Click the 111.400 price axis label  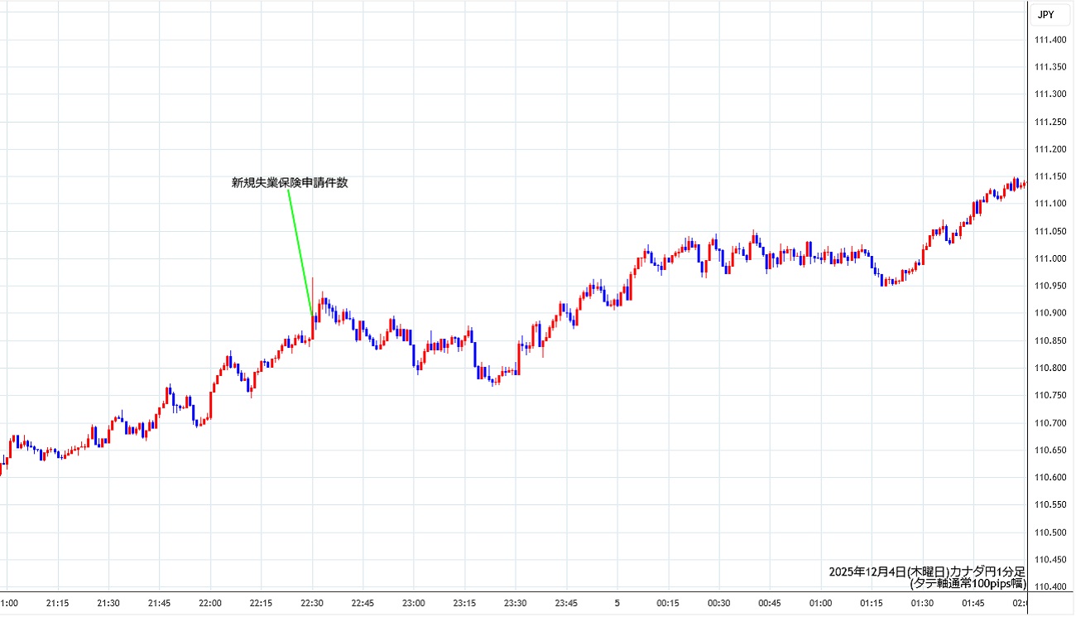(1050, 41)
